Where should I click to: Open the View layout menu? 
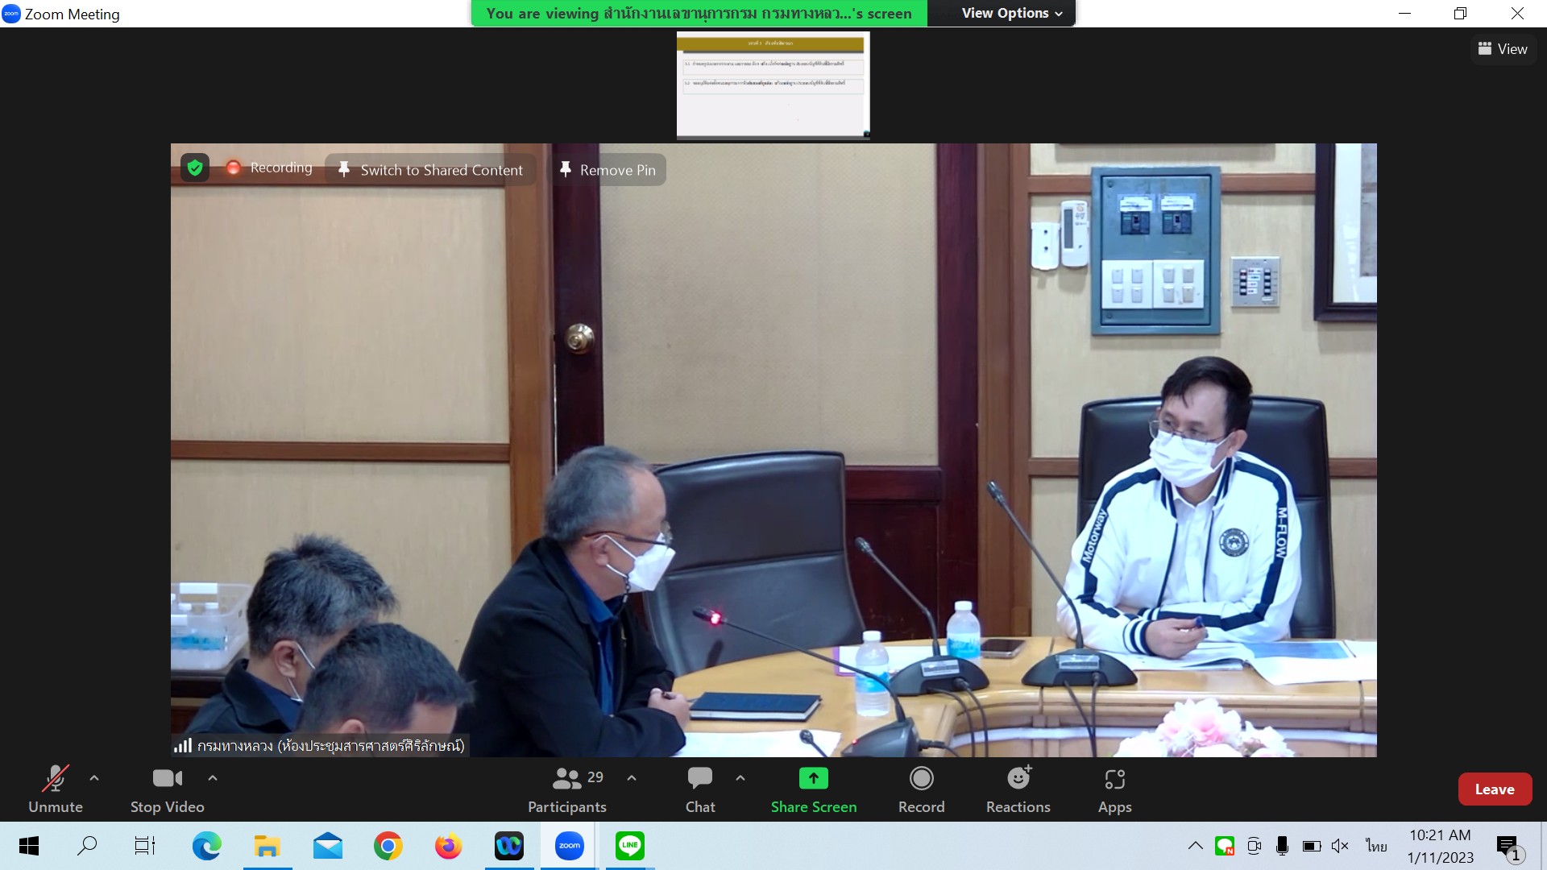(1503, 49)
